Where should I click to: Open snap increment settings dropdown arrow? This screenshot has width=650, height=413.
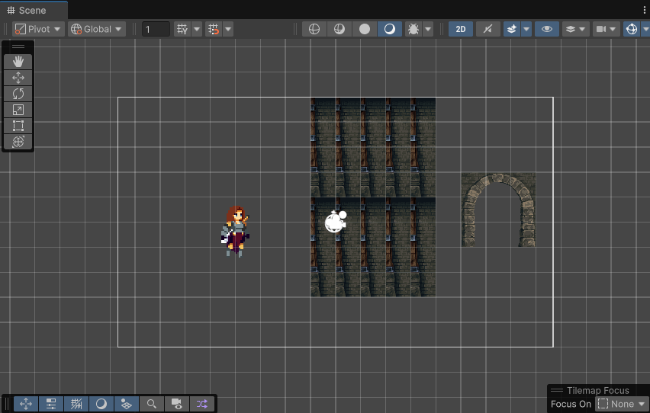point(228,29)
